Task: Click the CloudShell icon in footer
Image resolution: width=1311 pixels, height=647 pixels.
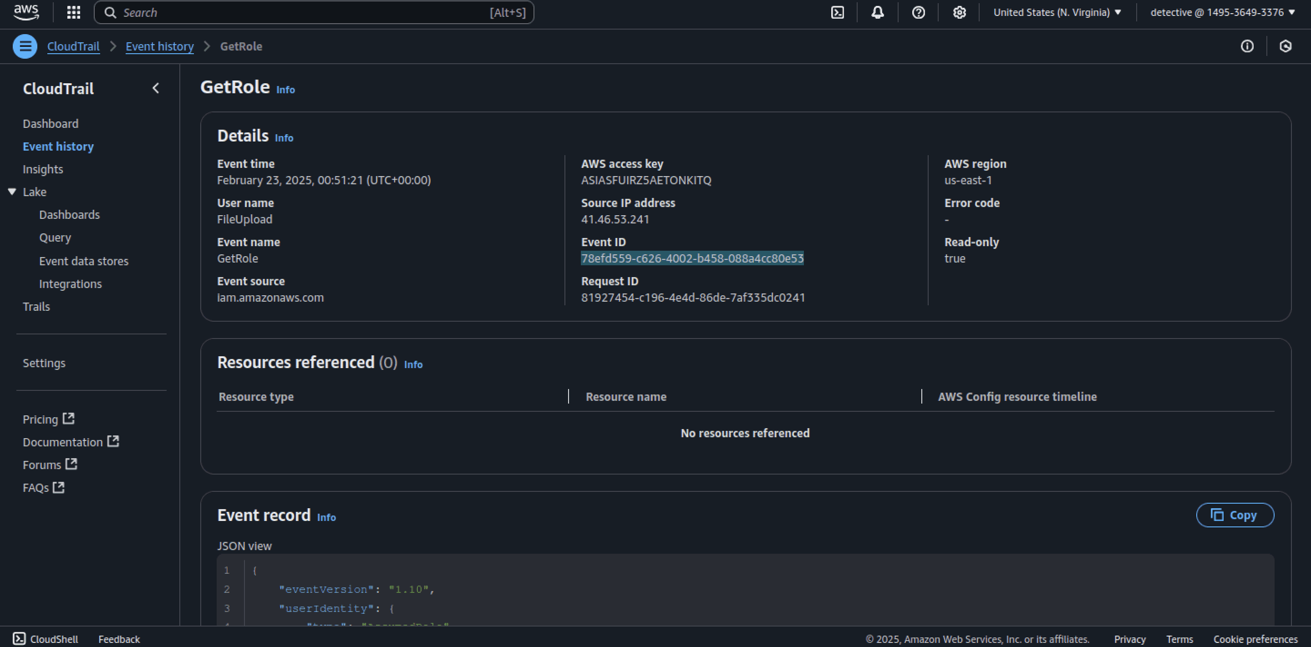Action: tap(19, 639)
